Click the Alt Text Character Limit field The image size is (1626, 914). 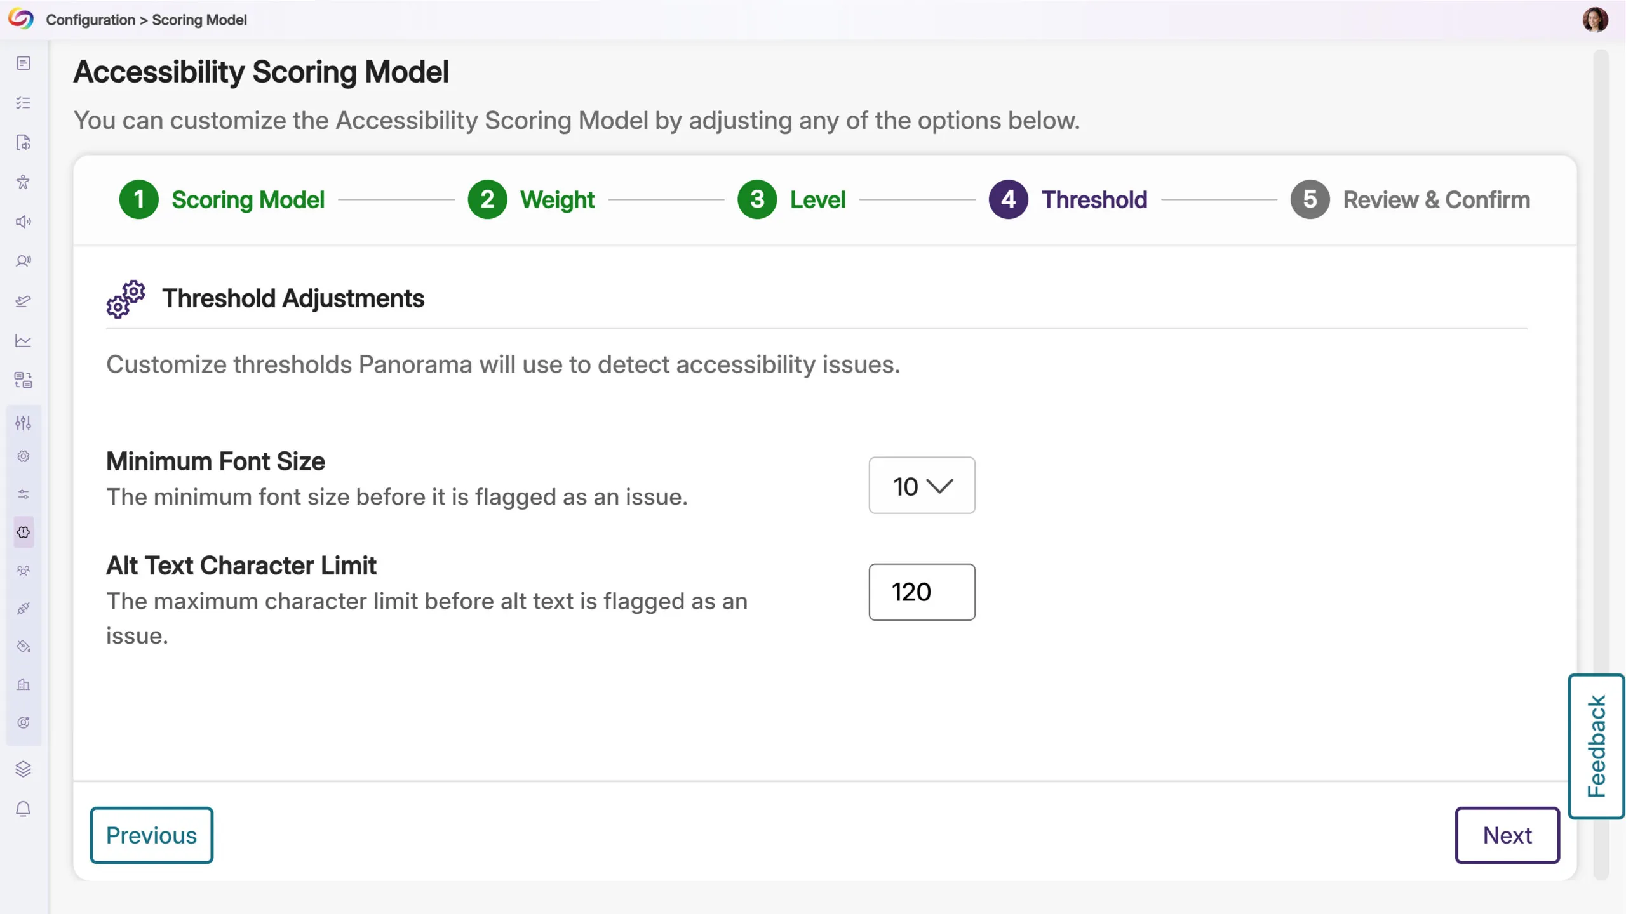[x=922, y=592]
